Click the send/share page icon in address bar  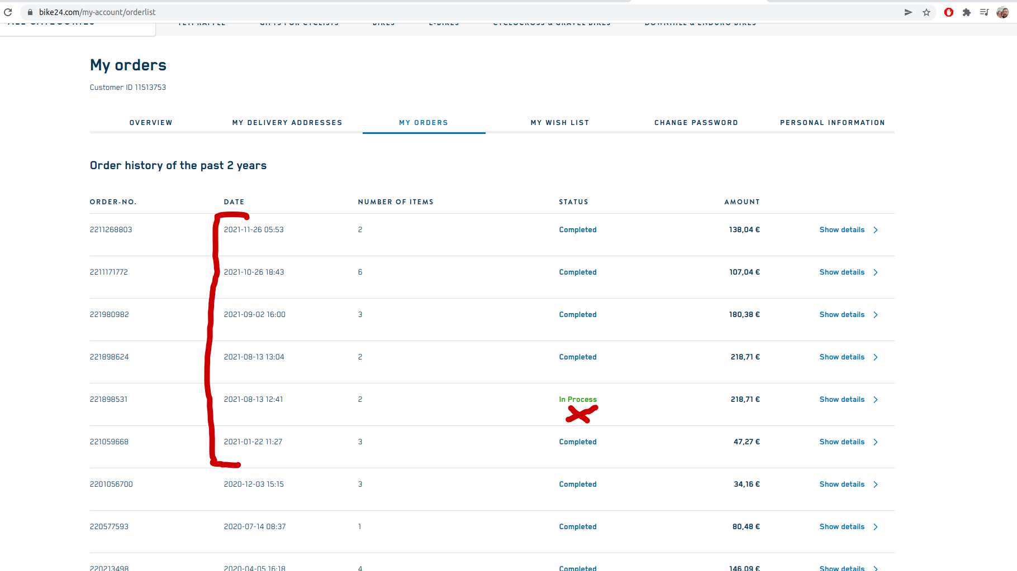click(x=908, y=12)
